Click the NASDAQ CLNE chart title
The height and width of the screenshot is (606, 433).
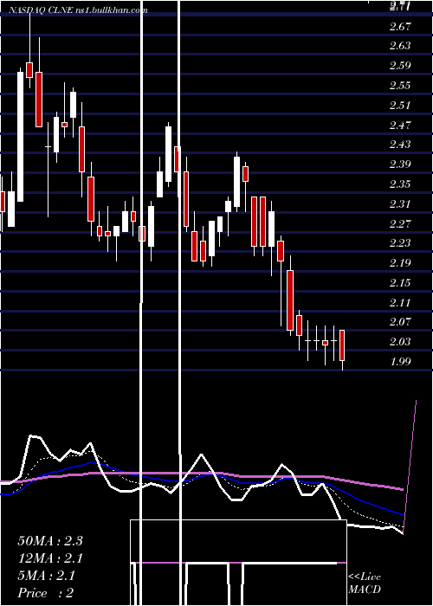(78, 10)
